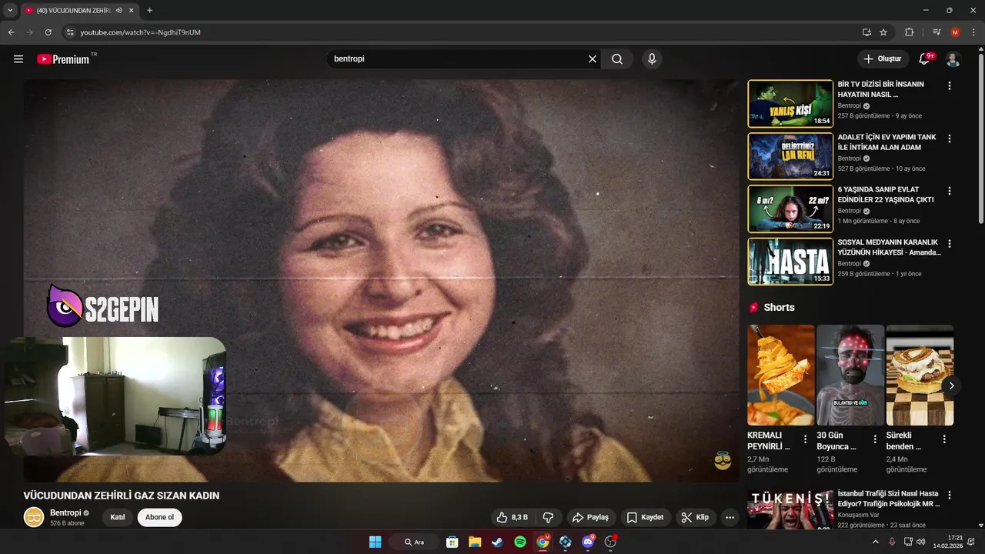Click the Bentropi watermark icon in the player

723,460
